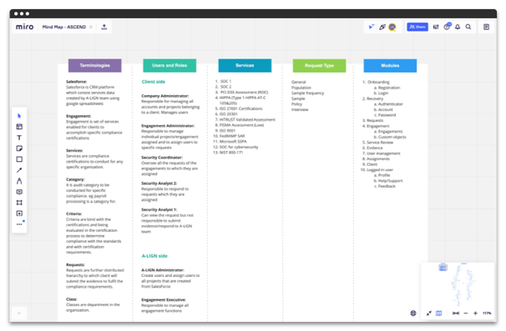Search the board with magnifier icon

tap(468, 27)
